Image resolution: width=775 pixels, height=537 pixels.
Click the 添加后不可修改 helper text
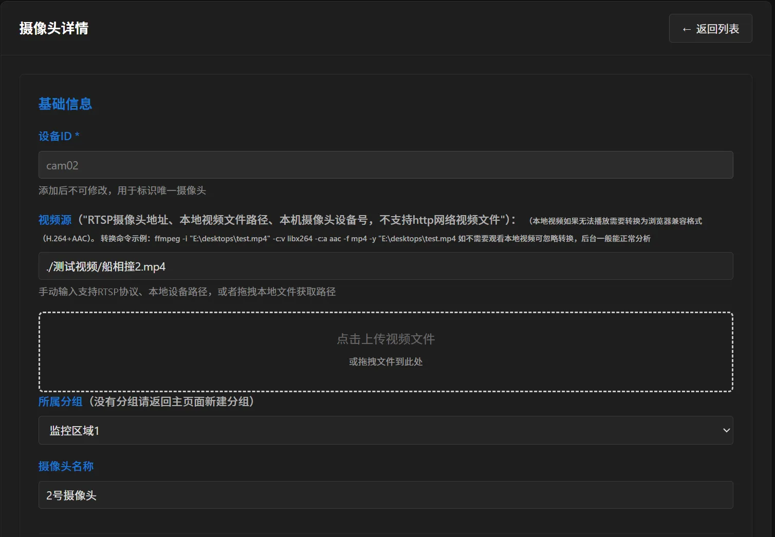coord(122,191)
